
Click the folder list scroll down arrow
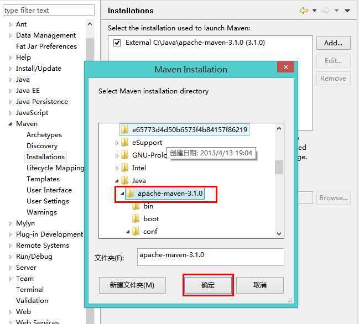point(279,233)
